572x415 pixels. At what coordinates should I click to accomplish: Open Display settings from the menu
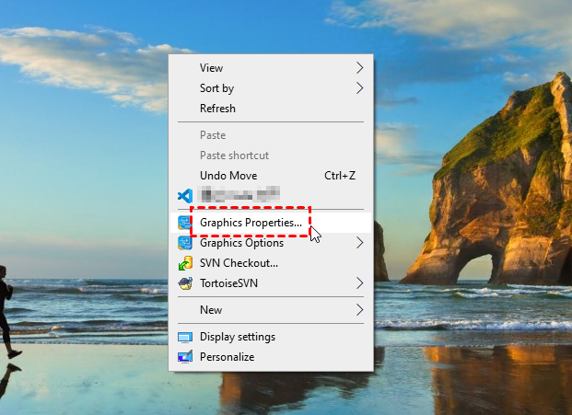point(271,337)
